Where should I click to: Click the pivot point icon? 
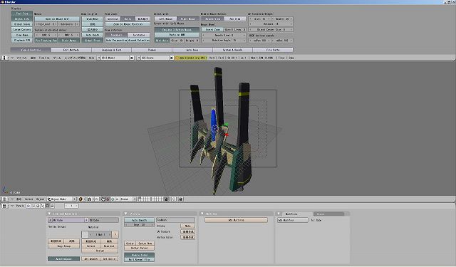click(90, 199)
